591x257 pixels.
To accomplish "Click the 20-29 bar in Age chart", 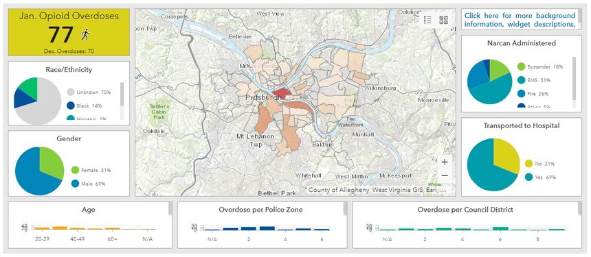I will [x=42, y=228].
